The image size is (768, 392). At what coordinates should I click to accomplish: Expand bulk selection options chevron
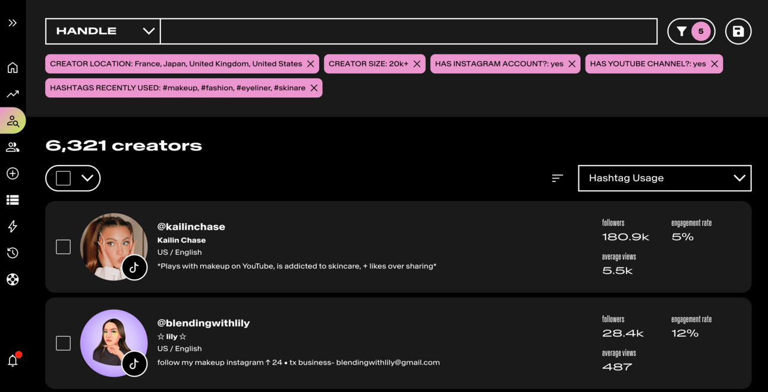pos(87,178)
